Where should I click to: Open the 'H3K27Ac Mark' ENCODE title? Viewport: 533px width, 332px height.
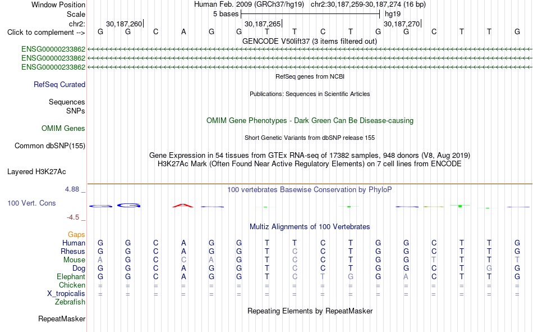[310, 164]
